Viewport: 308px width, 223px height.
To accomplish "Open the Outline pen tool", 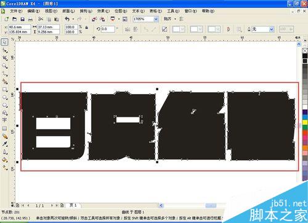I will tap(4, 152).
